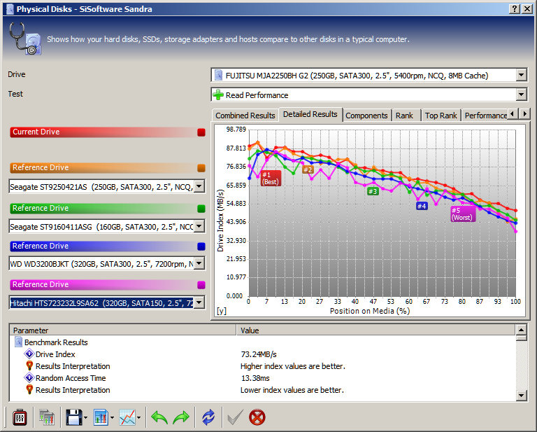Click the results list scroll up arrow
Viewport: 537px width, 432px height.
521,330
